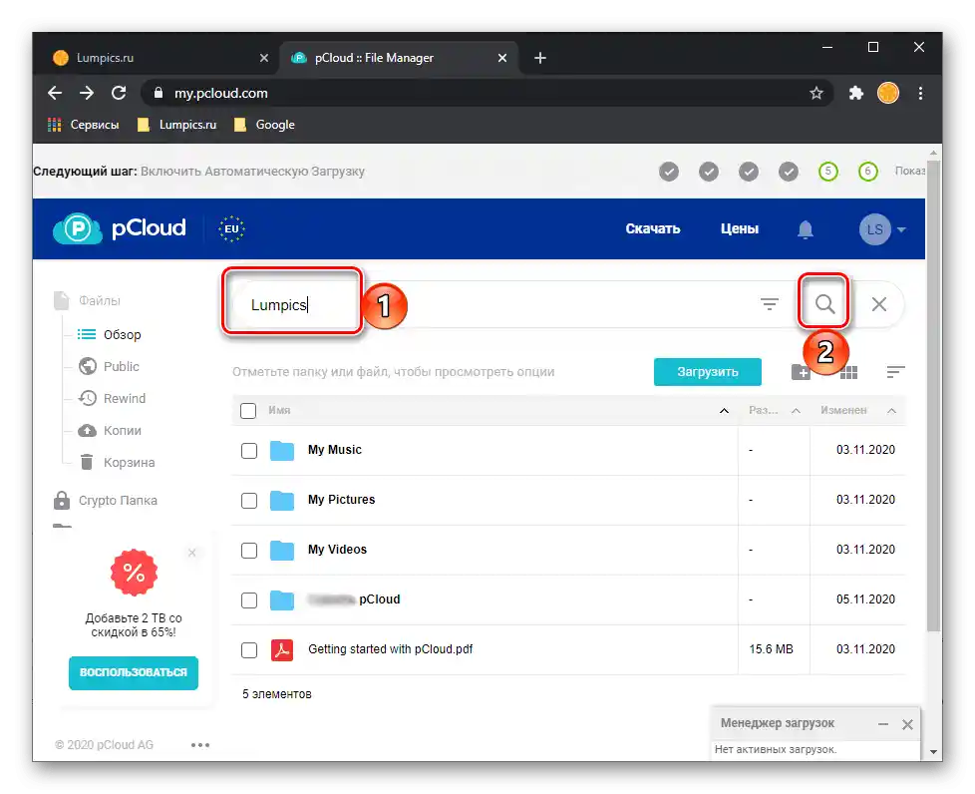This screenshot has width=975, height=794.
Task: Click the PDF icon of Getting started file
Action: (282, 649)
